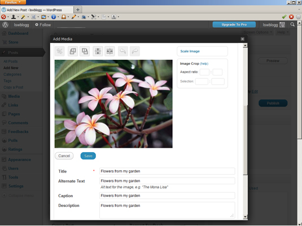The height and width of the screenshot is (226, 302).
Task: Focus the first Aspect ratio field
Action: tap(204, 72)
